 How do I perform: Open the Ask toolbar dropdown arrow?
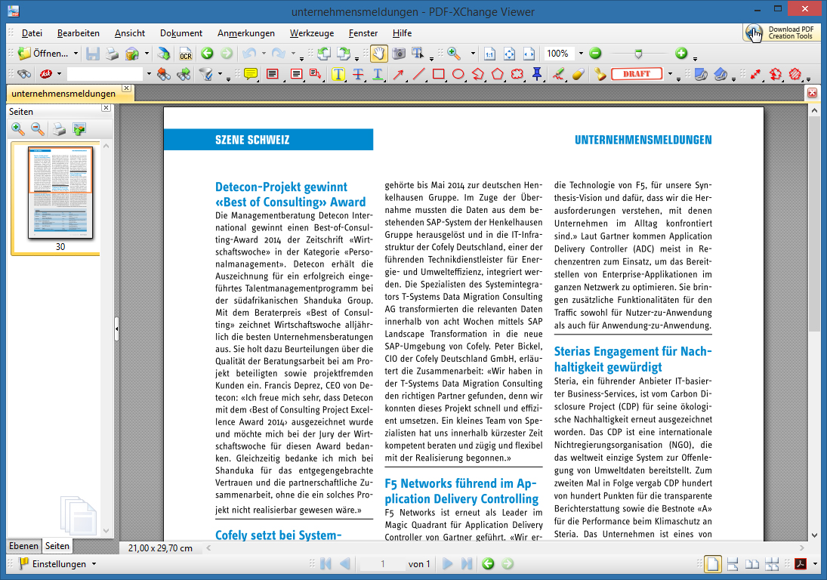coord(59,74)
